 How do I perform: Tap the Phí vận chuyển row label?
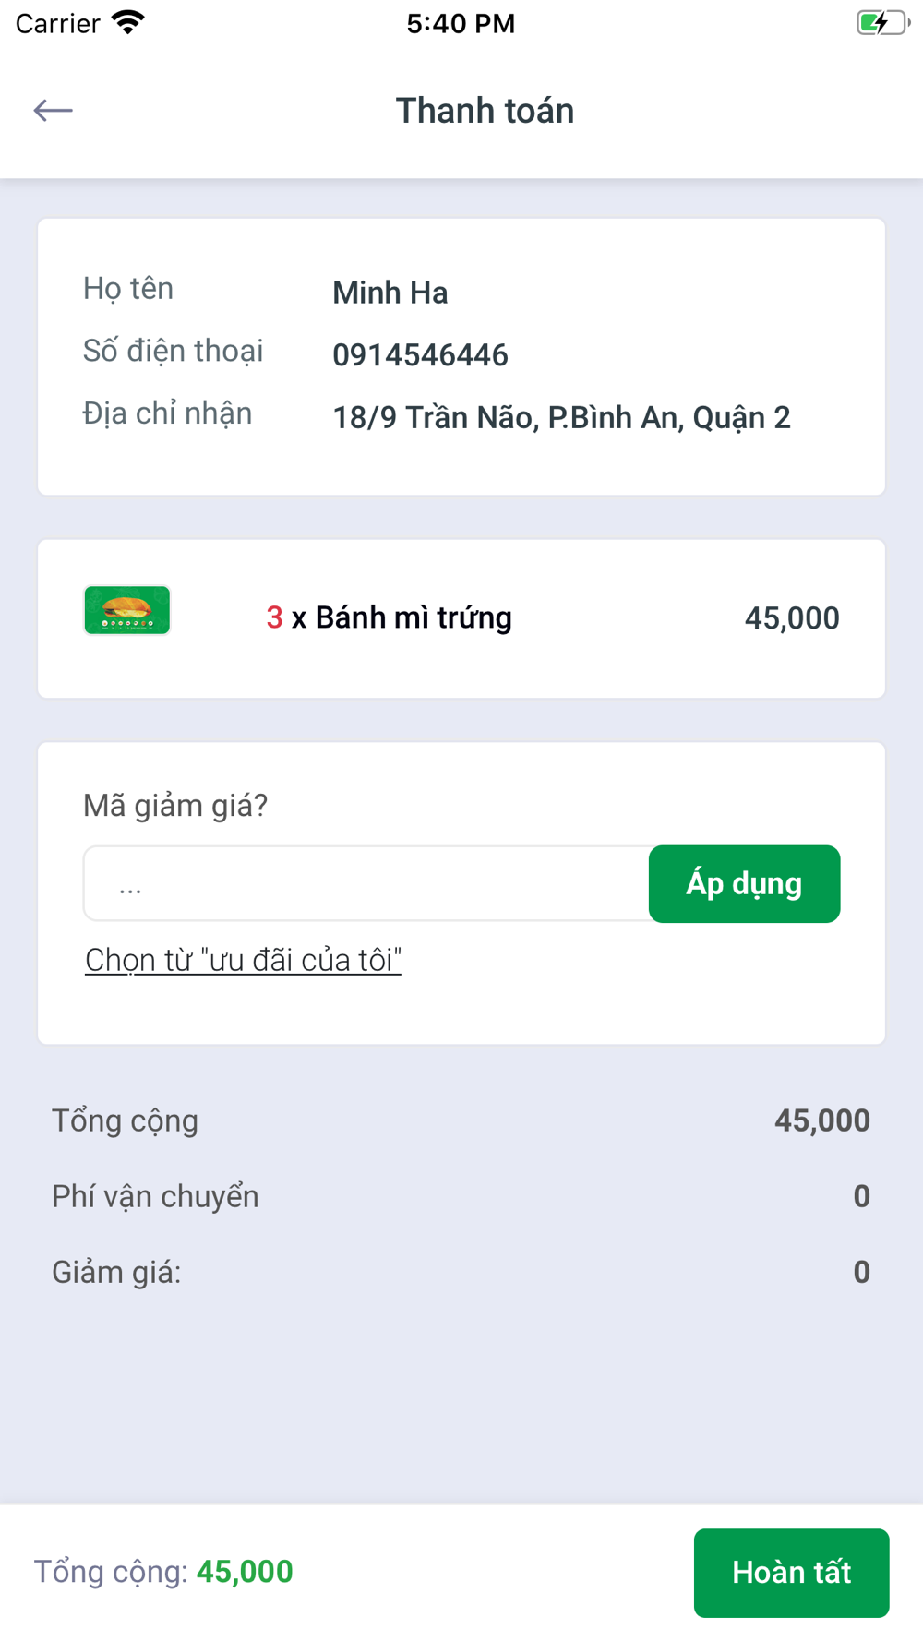[155, 1196]
